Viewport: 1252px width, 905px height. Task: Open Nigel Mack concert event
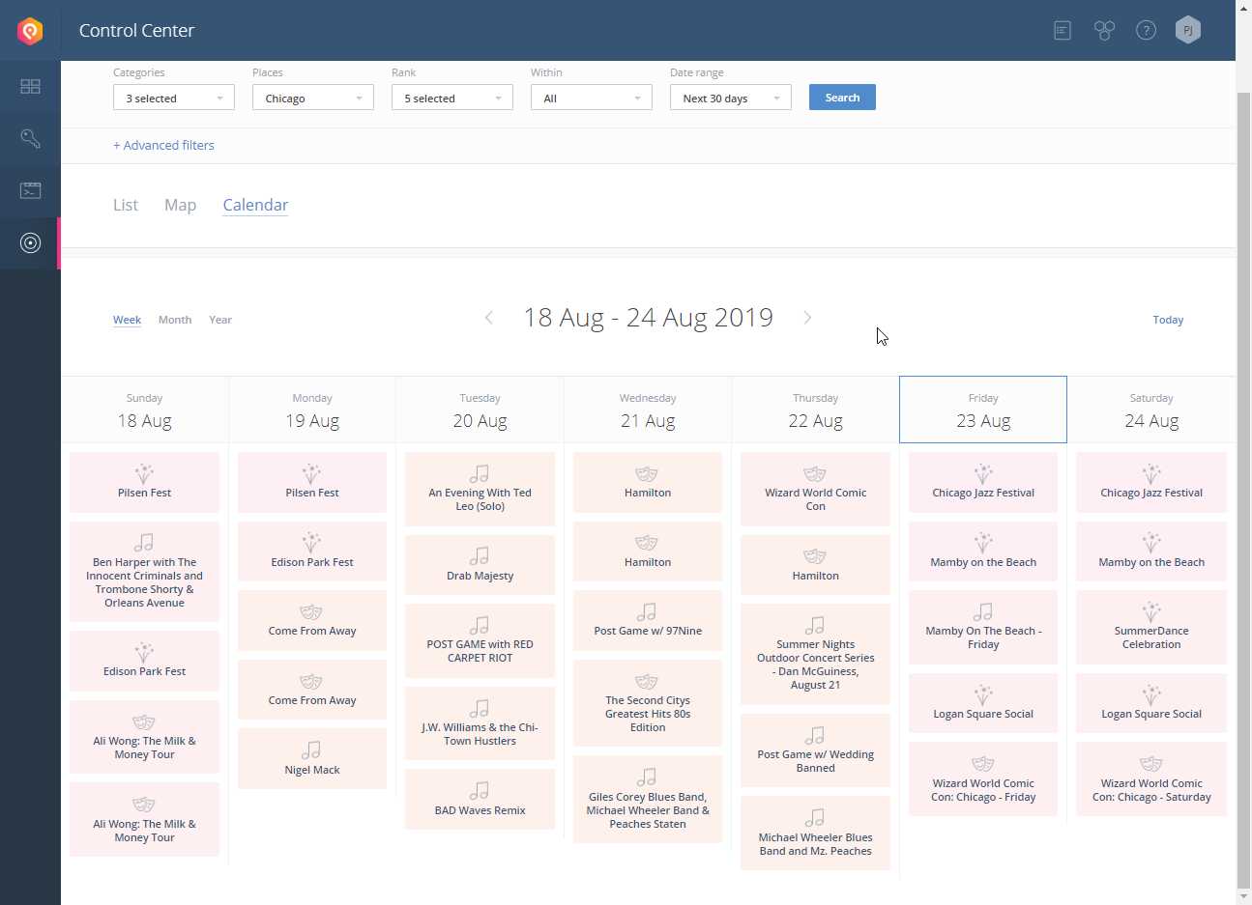312,759
